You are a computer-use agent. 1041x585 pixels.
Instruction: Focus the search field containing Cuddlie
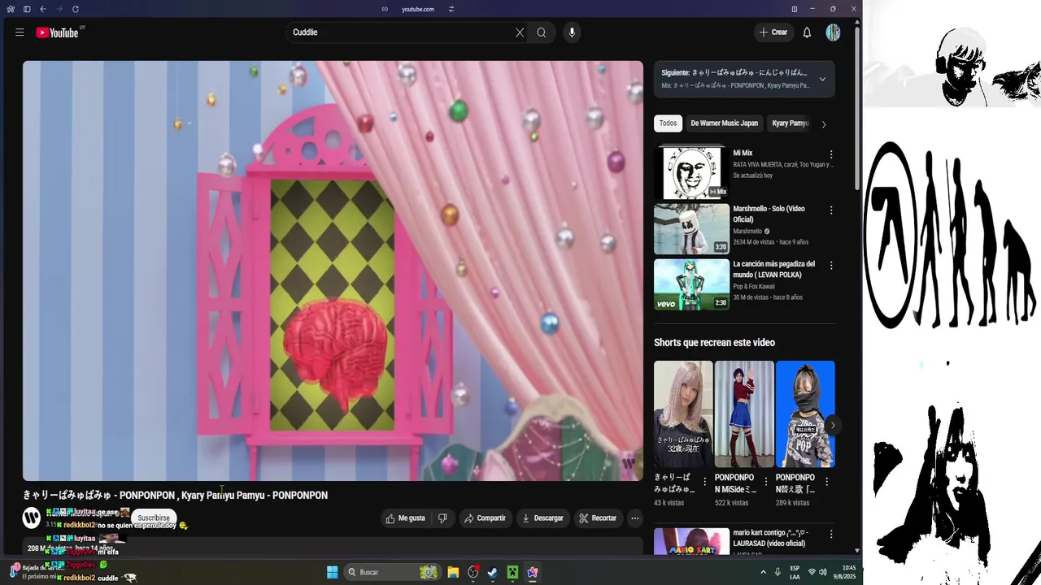coord(401,32)
